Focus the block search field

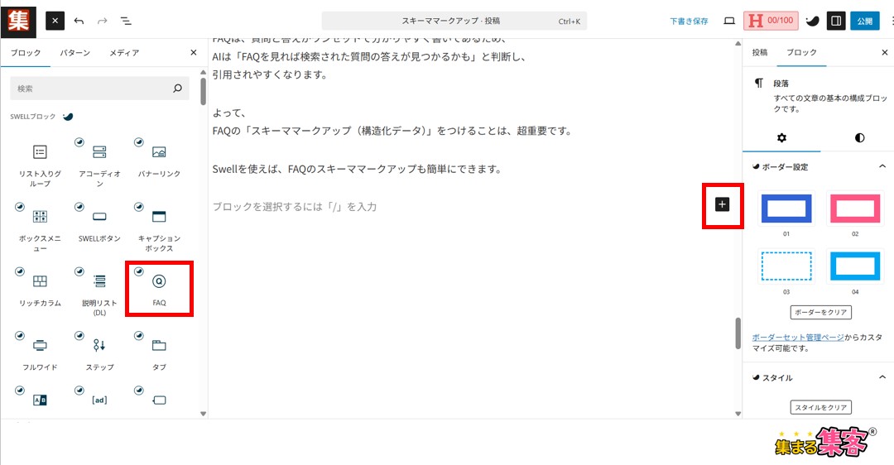tap(100, 89)
